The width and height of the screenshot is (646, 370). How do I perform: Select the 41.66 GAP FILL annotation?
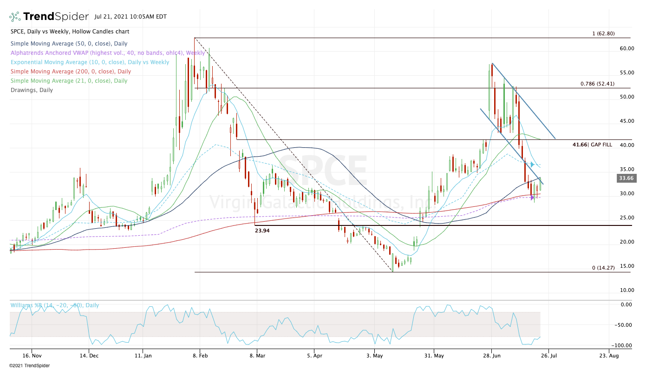[x=592, y=145]
